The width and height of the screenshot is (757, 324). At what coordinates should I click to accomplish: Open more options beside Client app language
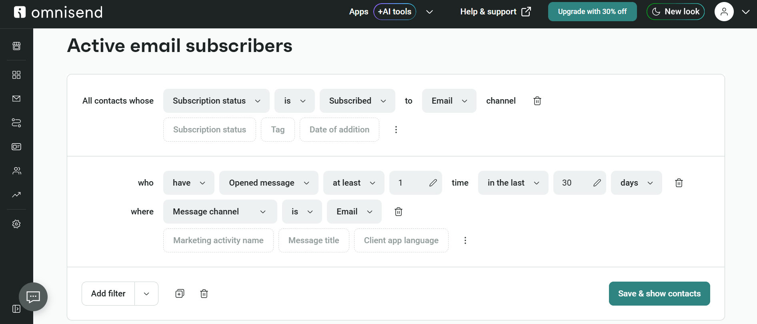(465, 240)
